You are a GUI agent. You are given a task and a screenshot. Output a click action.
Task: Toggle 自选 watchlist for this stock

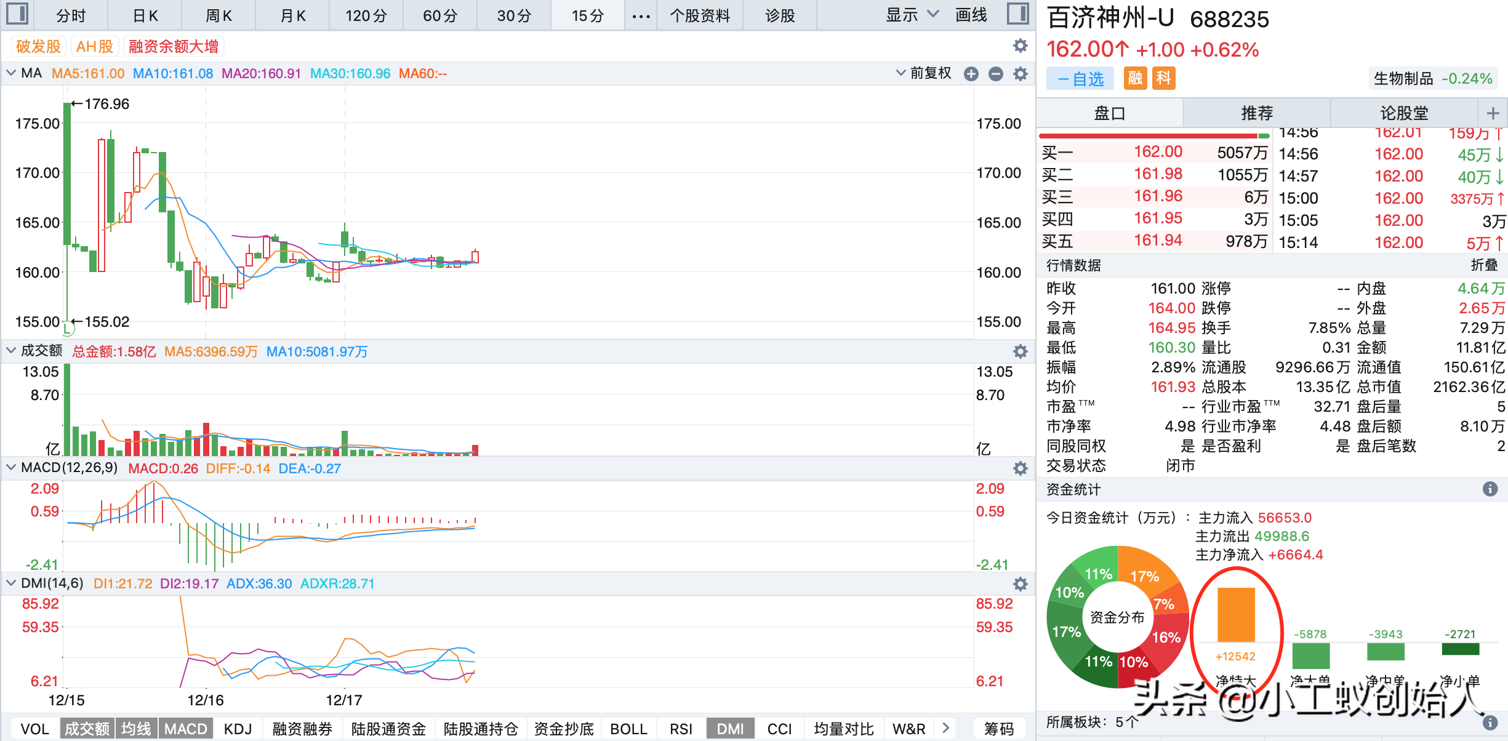(1080, 79)
